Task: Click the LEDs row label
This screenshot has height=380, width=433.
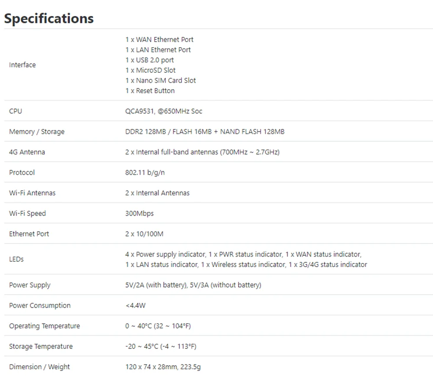Action: click(16, 259)
